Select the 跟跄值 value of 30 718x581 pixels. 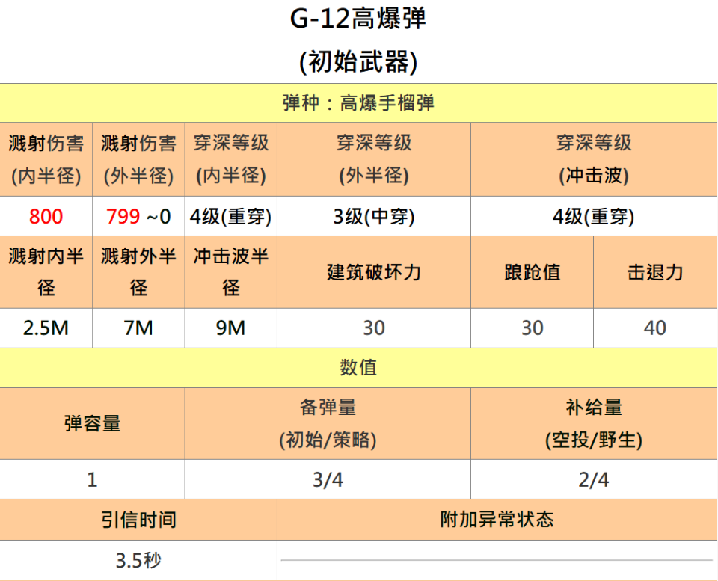(x=531, y=328)
